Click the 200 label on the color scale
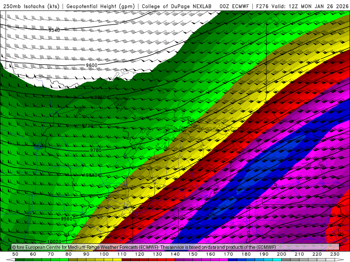This screenshot has height=262, width=350. pos(282,254)
